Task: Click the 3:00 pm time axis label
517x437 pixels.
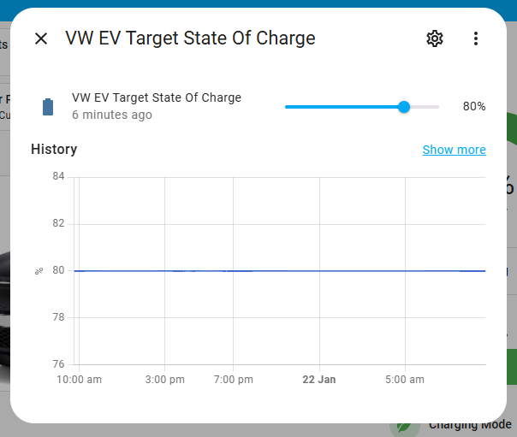Action: 164,379
